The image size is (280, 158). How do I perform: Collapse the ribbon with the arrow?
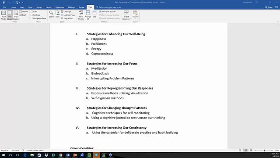pos(278,22)
